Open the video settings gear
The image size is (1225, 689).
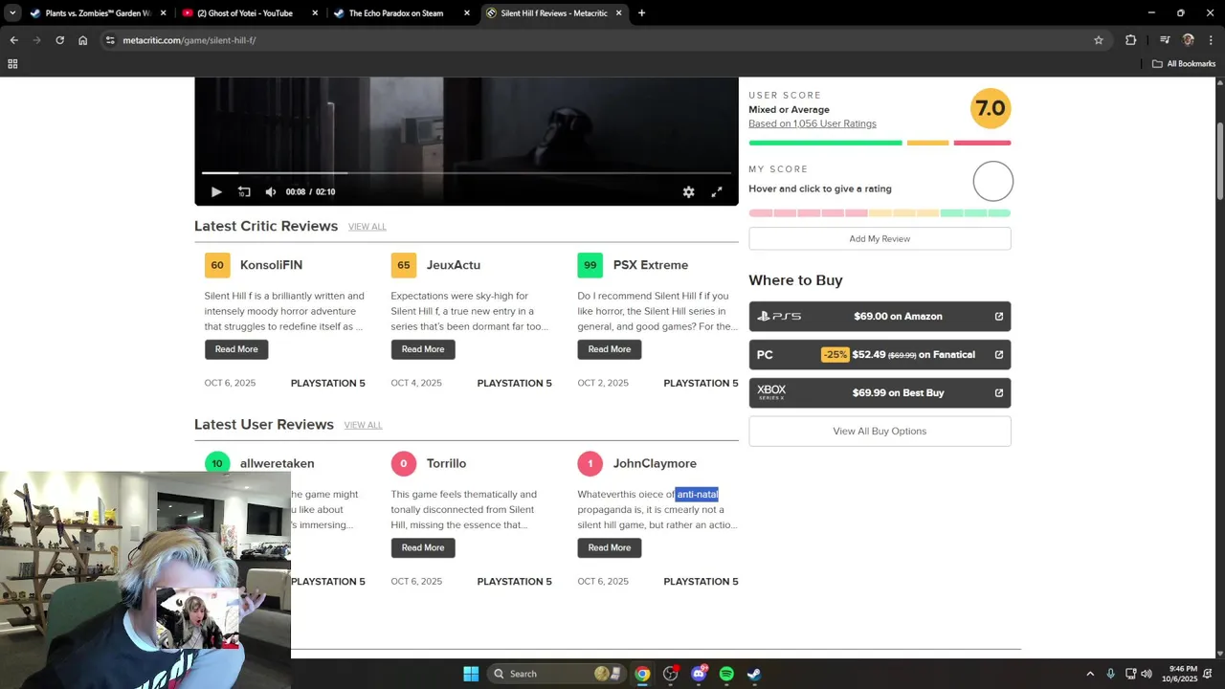coord(688,192)
